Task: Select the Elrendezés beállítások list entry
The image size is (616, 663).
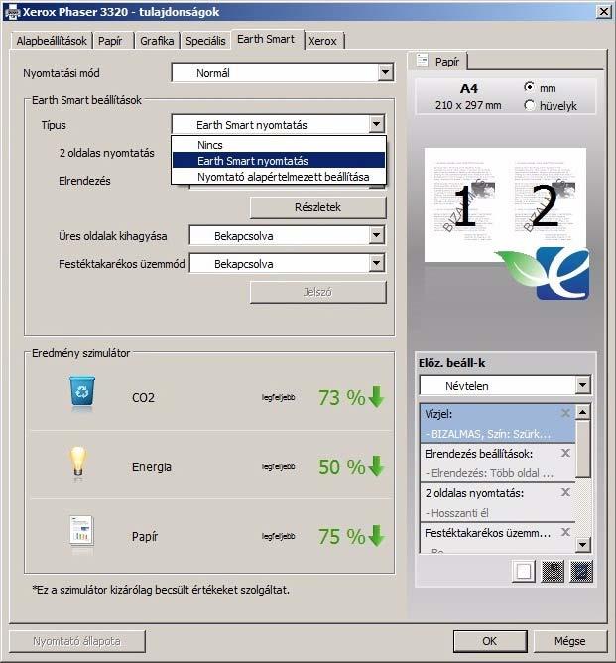Action: (x=498, y=463)
